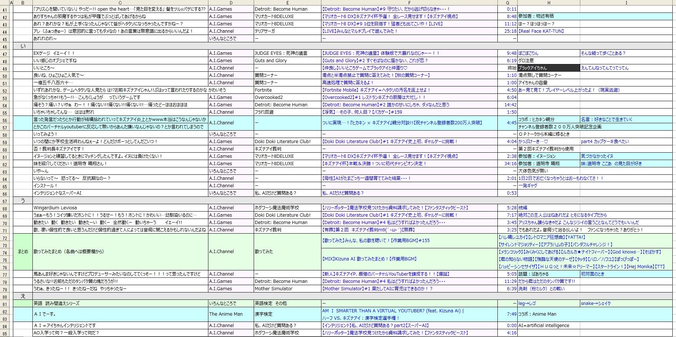This screenshot has width=676, height=337.
Task: Open 【インテリジェント】私、AIだけど質問ある？part2 link
Action: point(375,326)
